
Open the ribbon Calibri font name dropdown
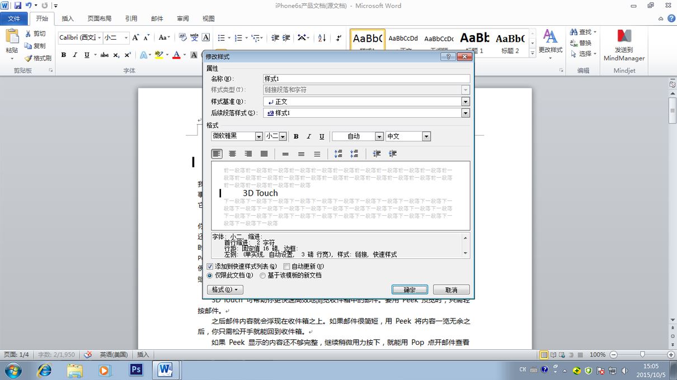(100, 37)
